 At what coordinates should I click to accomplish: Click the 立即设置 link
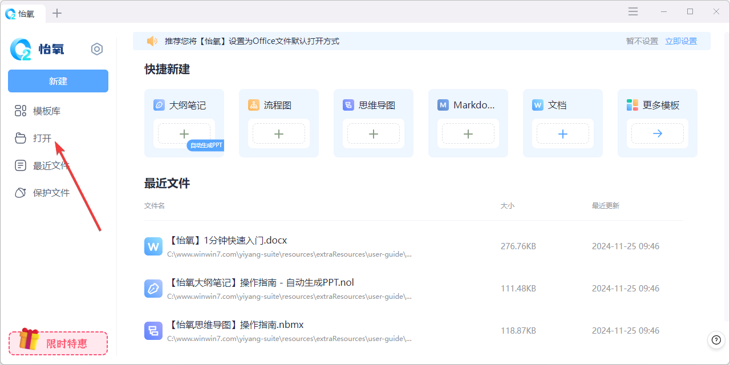681,40
